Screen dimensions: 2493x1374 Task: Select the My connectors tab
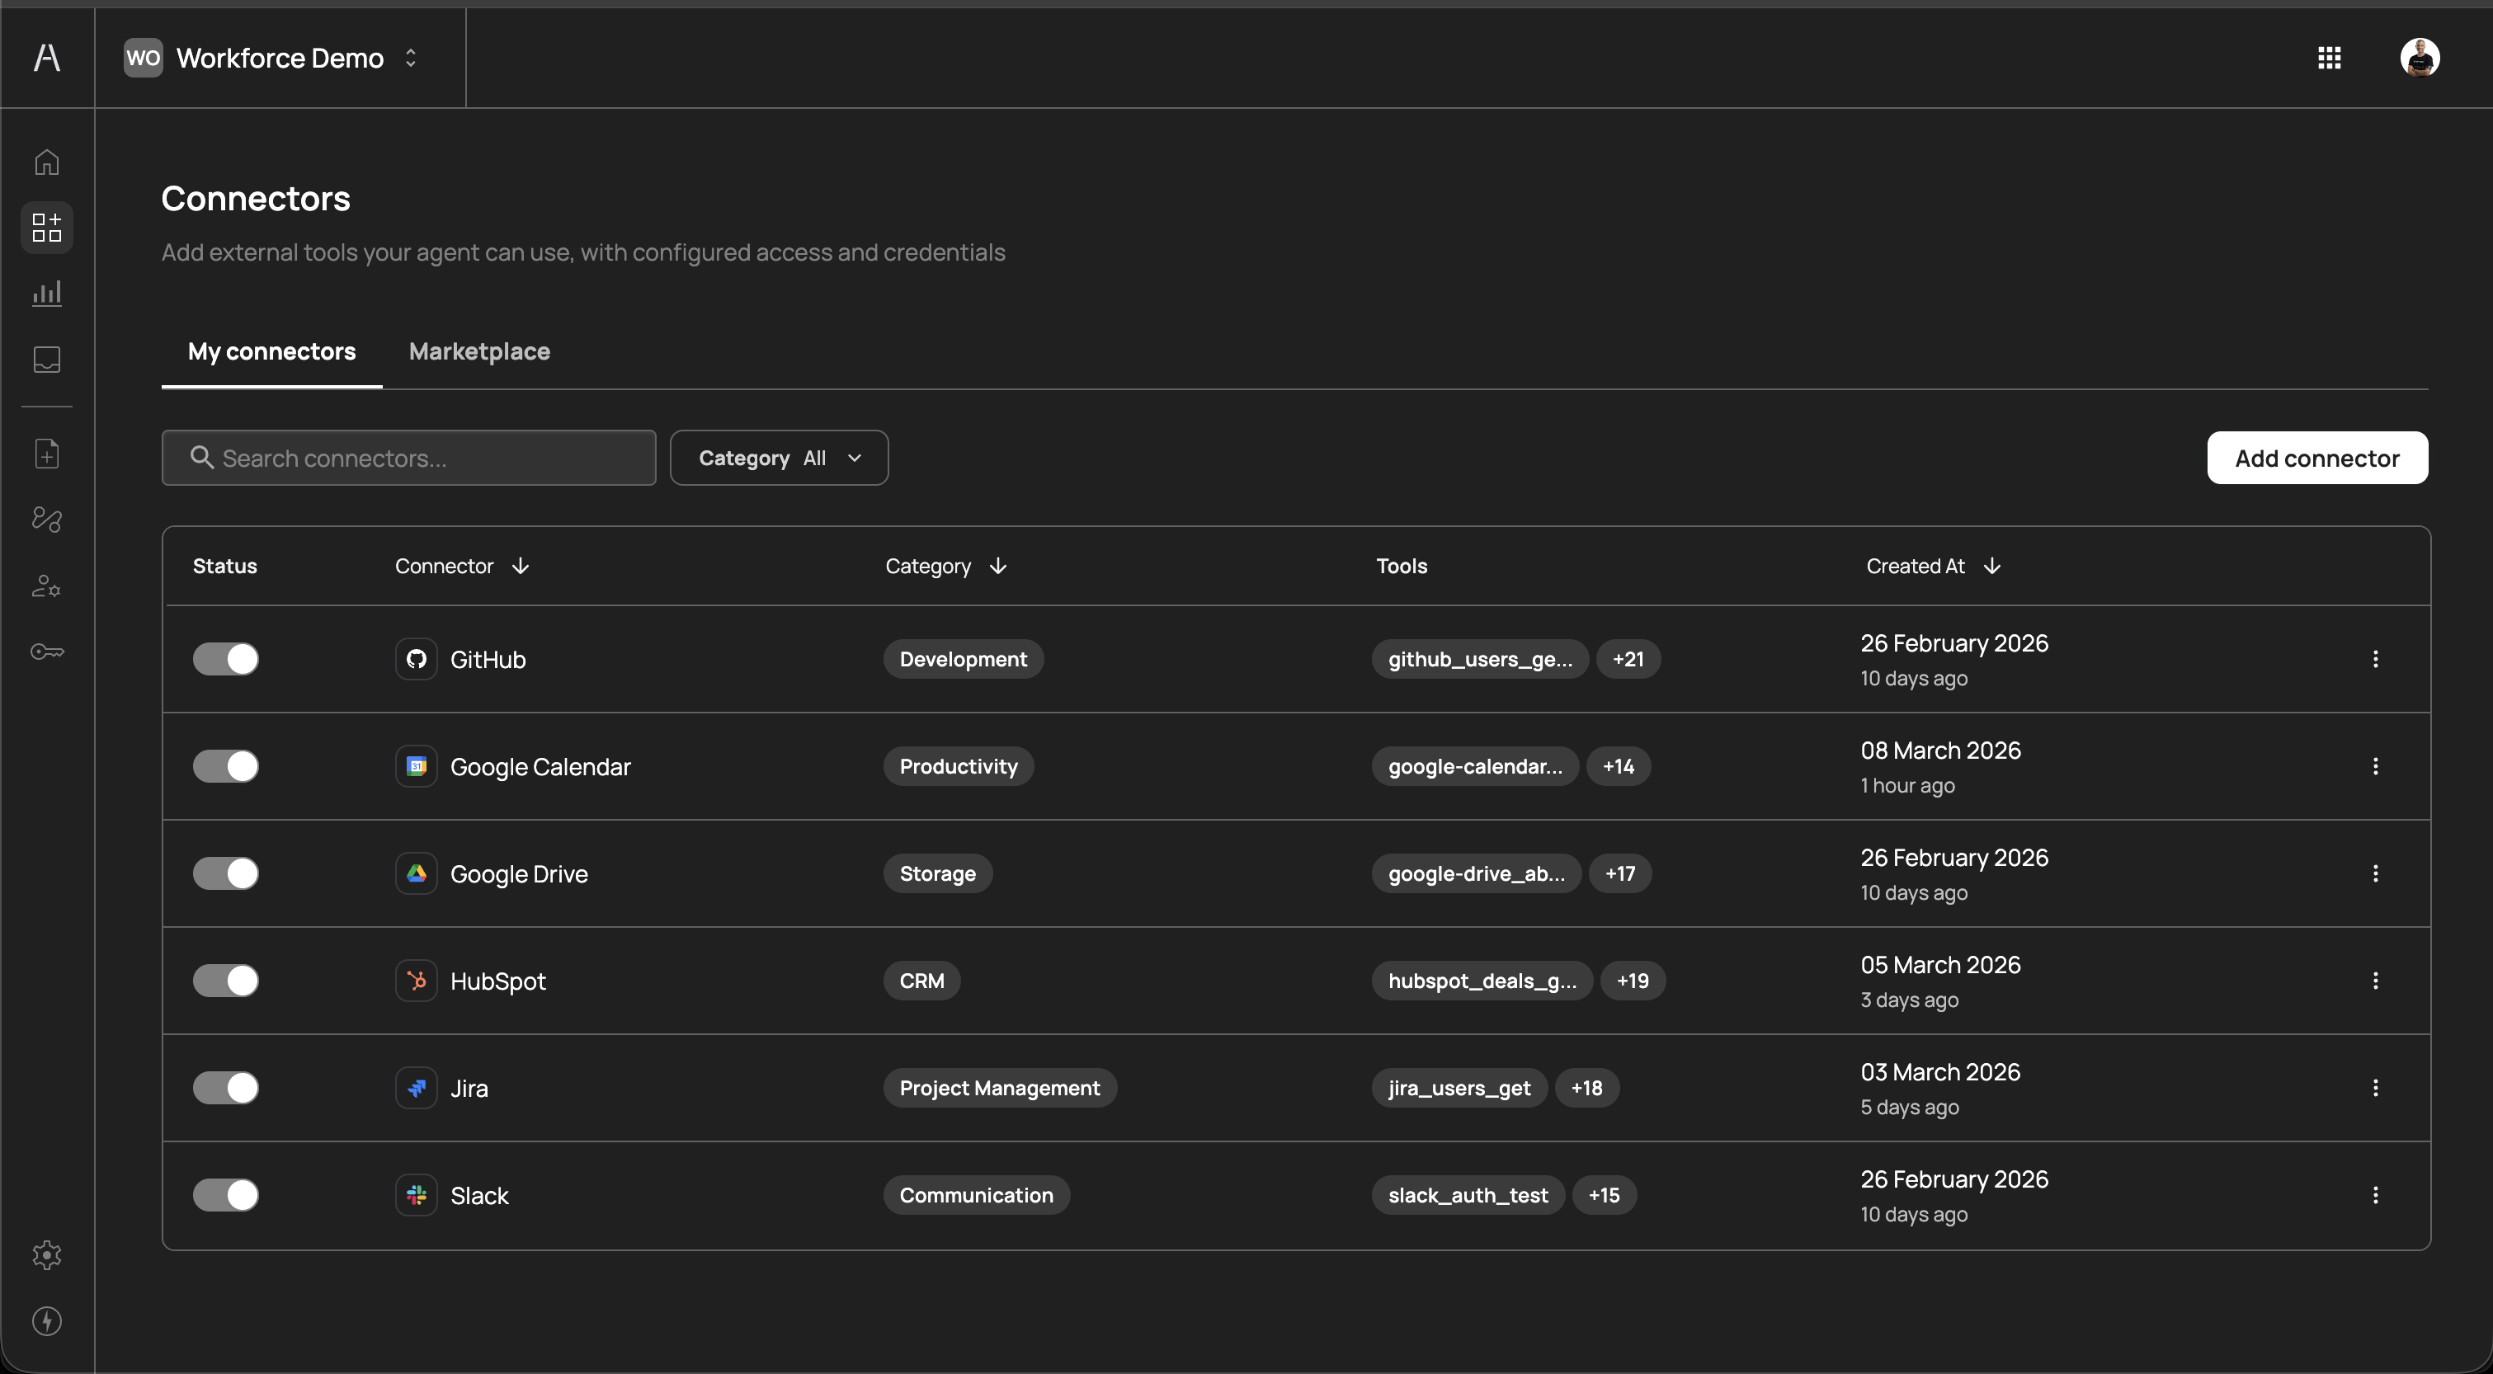click(x=272, y=351)
